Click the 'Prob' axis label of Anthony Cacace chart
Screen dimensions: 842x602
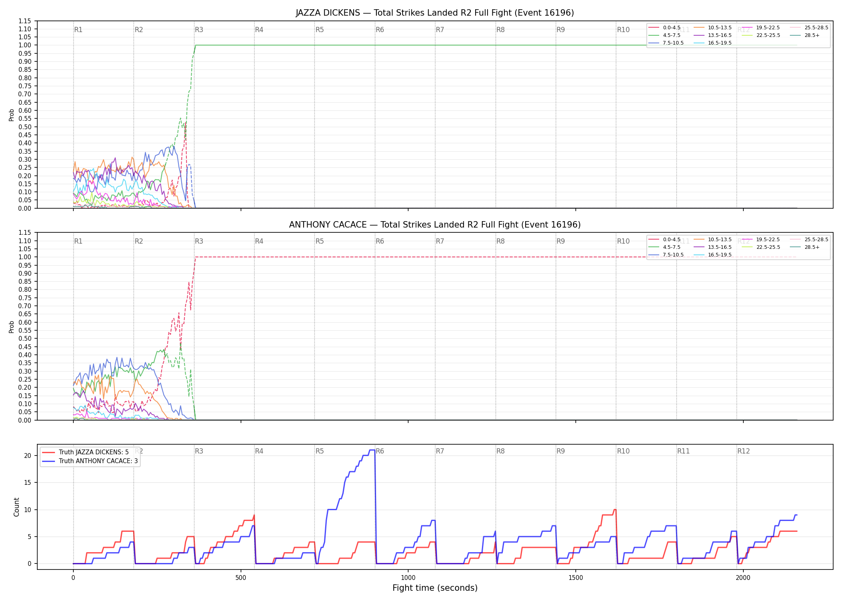tap(12, 327)
